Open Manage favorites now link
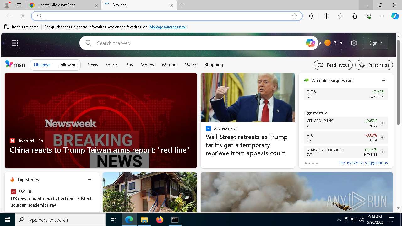This screenshot has width=402, height=226. [168, 27]
